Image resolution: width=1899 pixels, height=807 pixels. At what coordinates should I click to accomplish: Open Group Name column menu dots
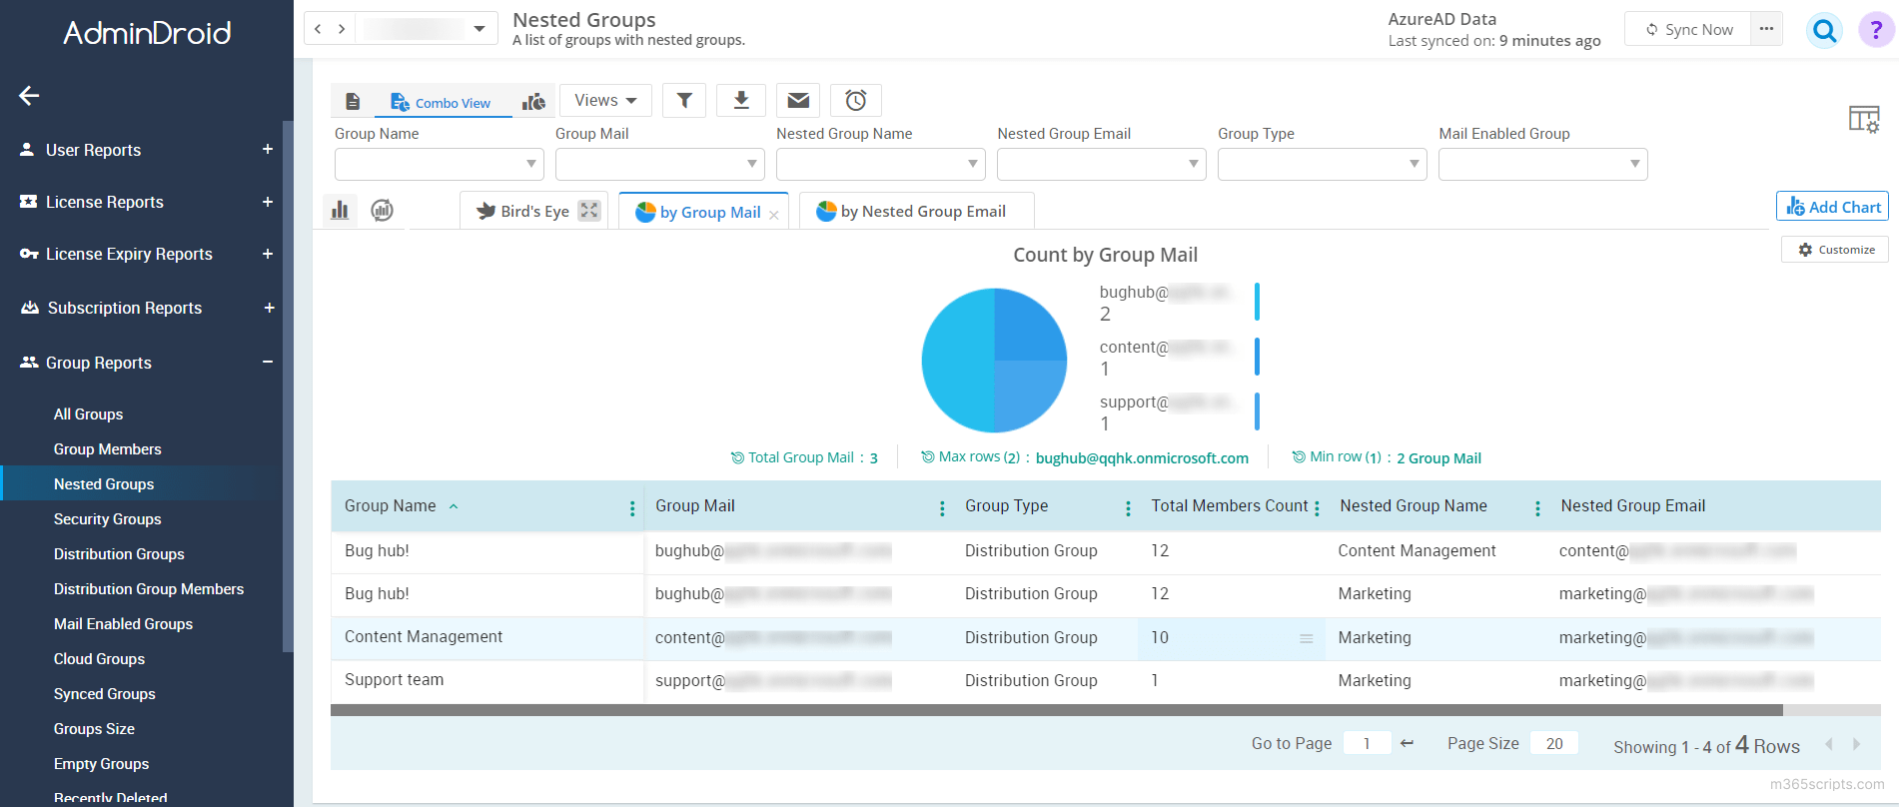pos(632,508)
